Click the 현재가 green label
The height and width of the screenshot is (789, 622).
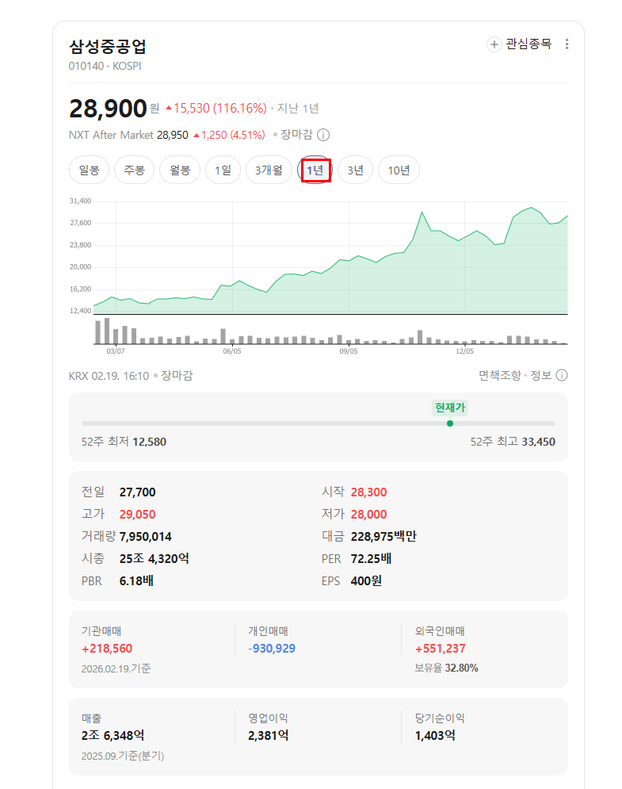click(x=450, y=408)
